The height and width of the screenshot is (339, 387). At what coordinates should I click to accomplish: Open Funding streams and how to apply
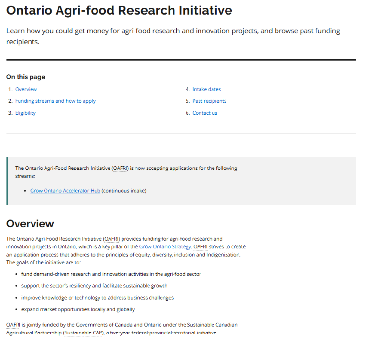point(55,101)
